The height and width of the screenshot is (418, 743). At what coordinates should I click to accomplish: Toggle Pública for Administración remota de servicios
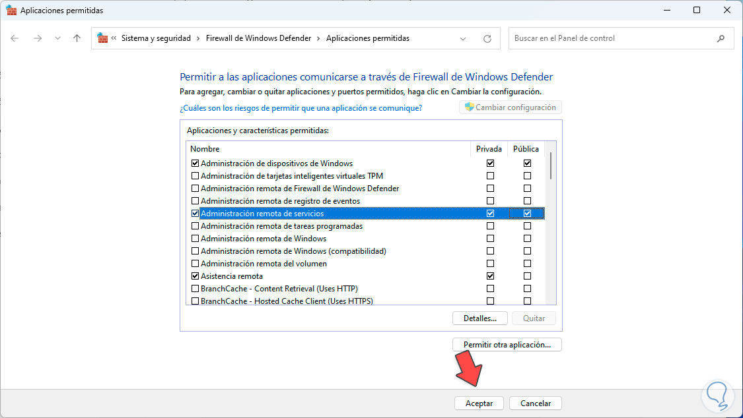coord(528,213)
